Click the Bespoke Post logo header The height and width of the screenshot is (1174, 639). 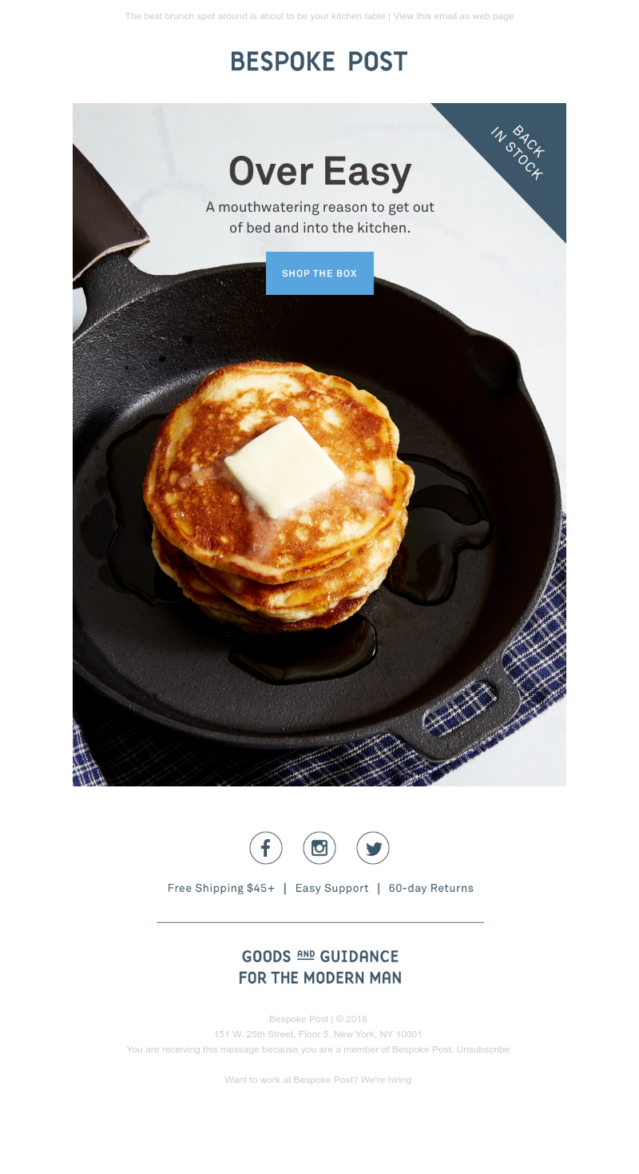[319, 62]
